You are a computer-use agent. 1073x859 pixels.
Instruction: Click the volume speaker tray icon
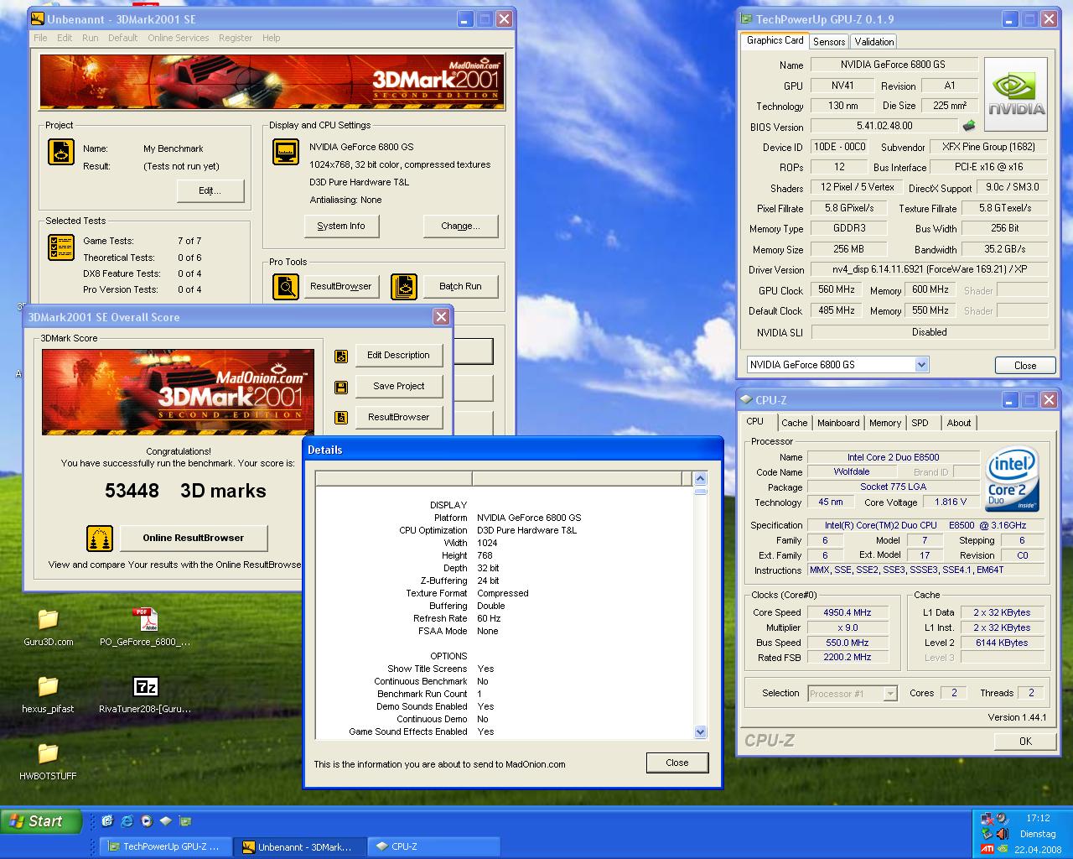(x=1001, y=834)
